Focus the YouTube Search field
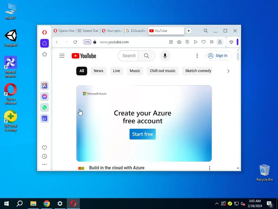This screenshot has width=278, height=209. pos(128,56)
